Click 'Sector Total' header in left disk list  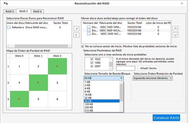[60, 23]
